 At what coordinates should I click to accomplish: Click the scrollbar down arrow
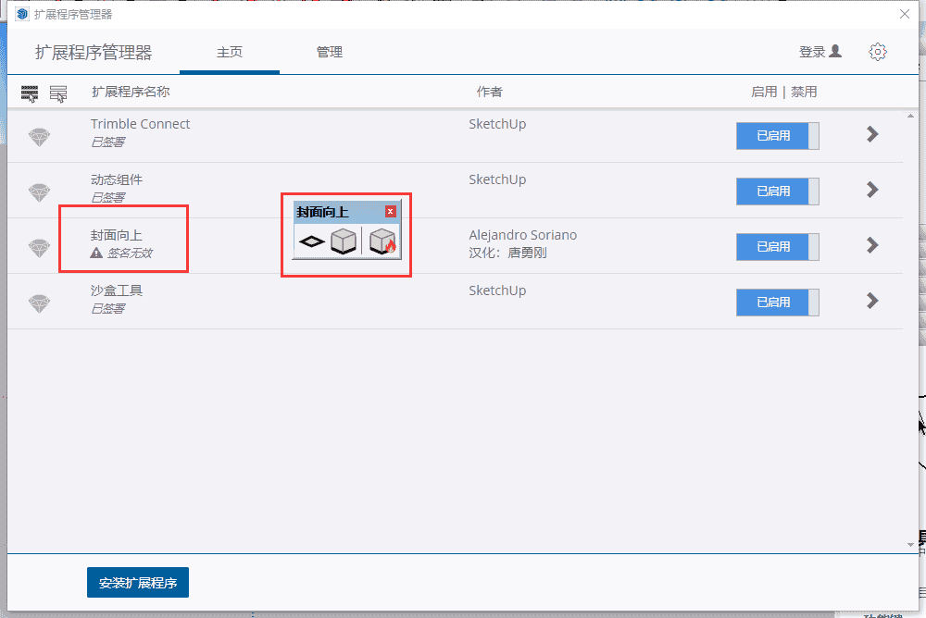[x=910, y=545]
